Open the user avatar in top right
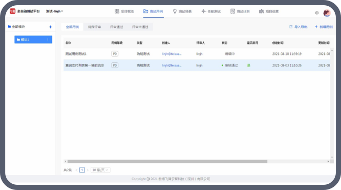Screen dimensions: 341x190 (327, 13)
